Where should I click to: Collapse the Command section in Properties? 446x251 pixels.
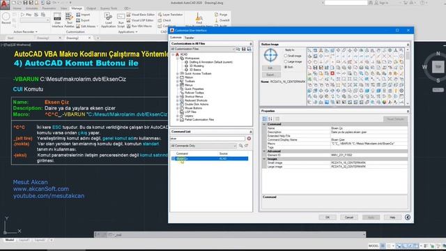tap(264, 124)
